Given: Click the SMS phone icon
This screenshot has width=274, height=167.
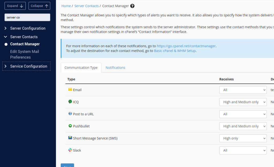Looking at the screenshot, I should [70, 138].
